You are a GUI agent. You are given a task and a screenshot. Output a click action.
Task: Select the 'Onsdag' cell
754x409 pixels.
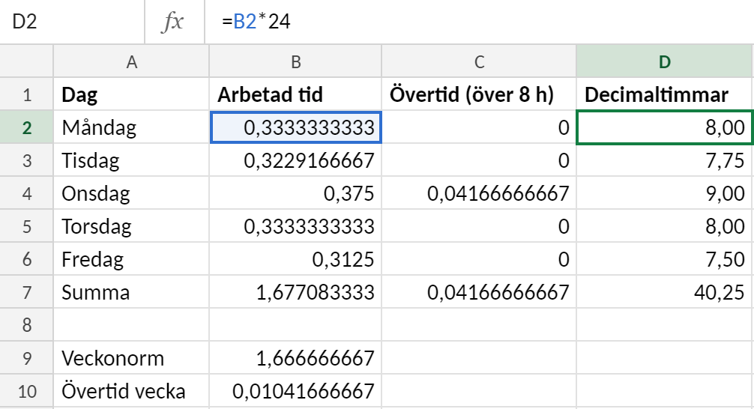(x=131, y=193)
